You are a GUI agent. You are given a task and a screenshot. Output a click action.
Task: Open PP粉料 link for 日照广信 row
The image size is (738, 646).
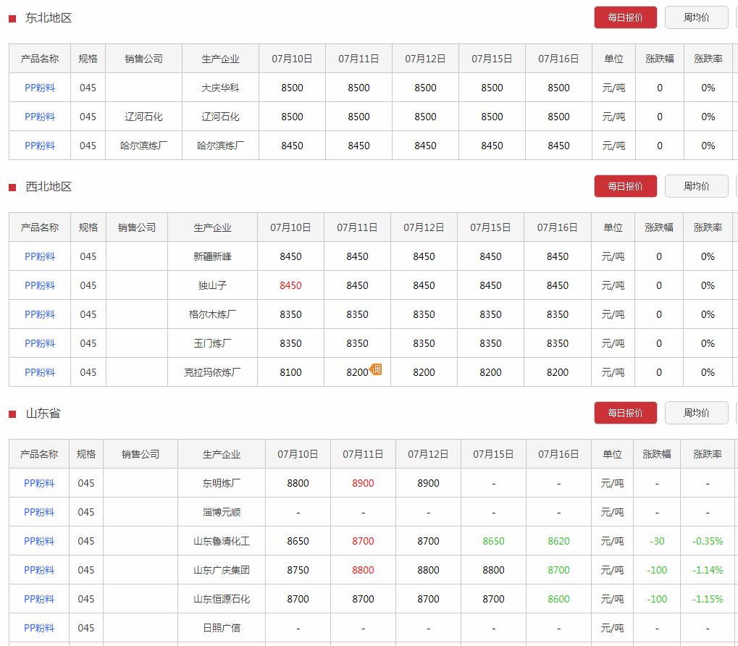[39, 628]
